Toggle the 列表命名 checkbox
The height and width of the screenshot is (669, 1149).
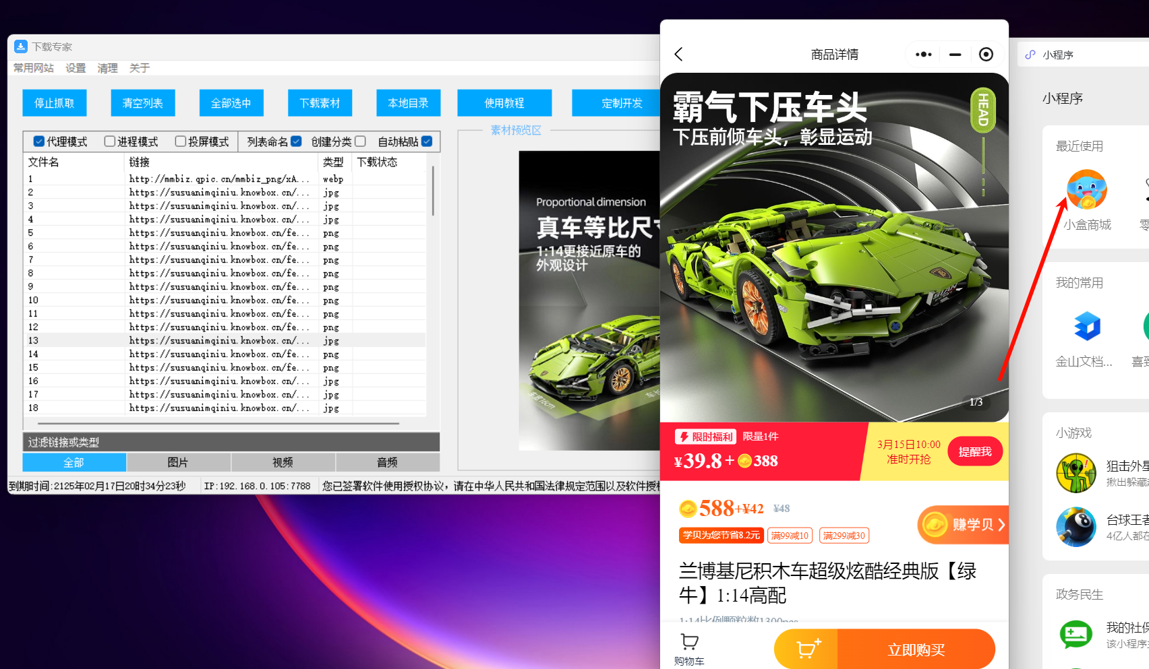click(296, 141)
